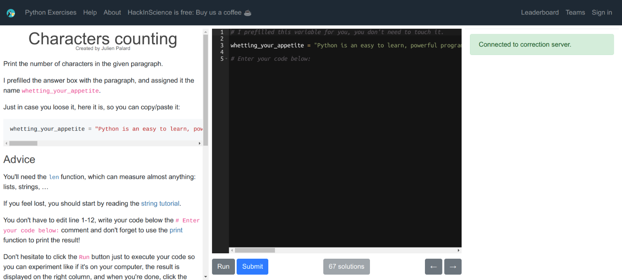Click down arrow of instructions vertical scrollbar

point(205,277)
